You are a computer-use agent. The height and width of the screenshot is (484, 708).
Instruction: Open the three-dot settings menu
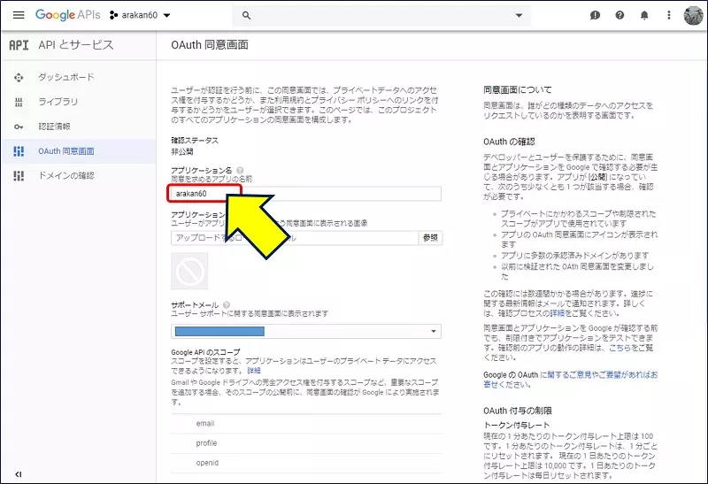tap(669, 15)
